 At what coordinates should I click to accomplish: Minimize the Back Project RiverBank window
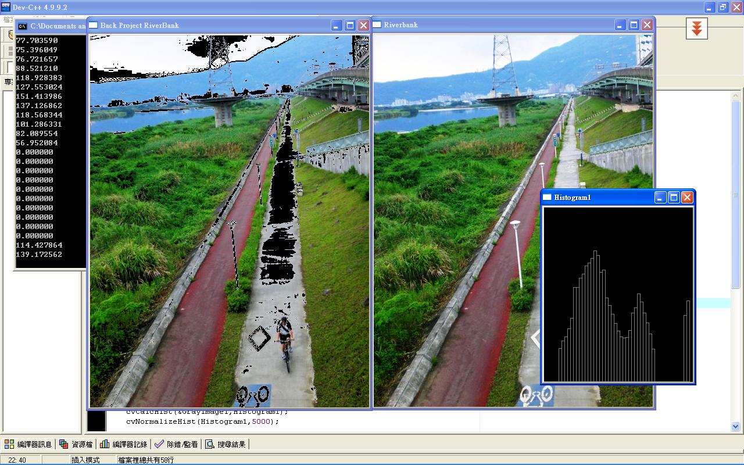tap(337, 25)
